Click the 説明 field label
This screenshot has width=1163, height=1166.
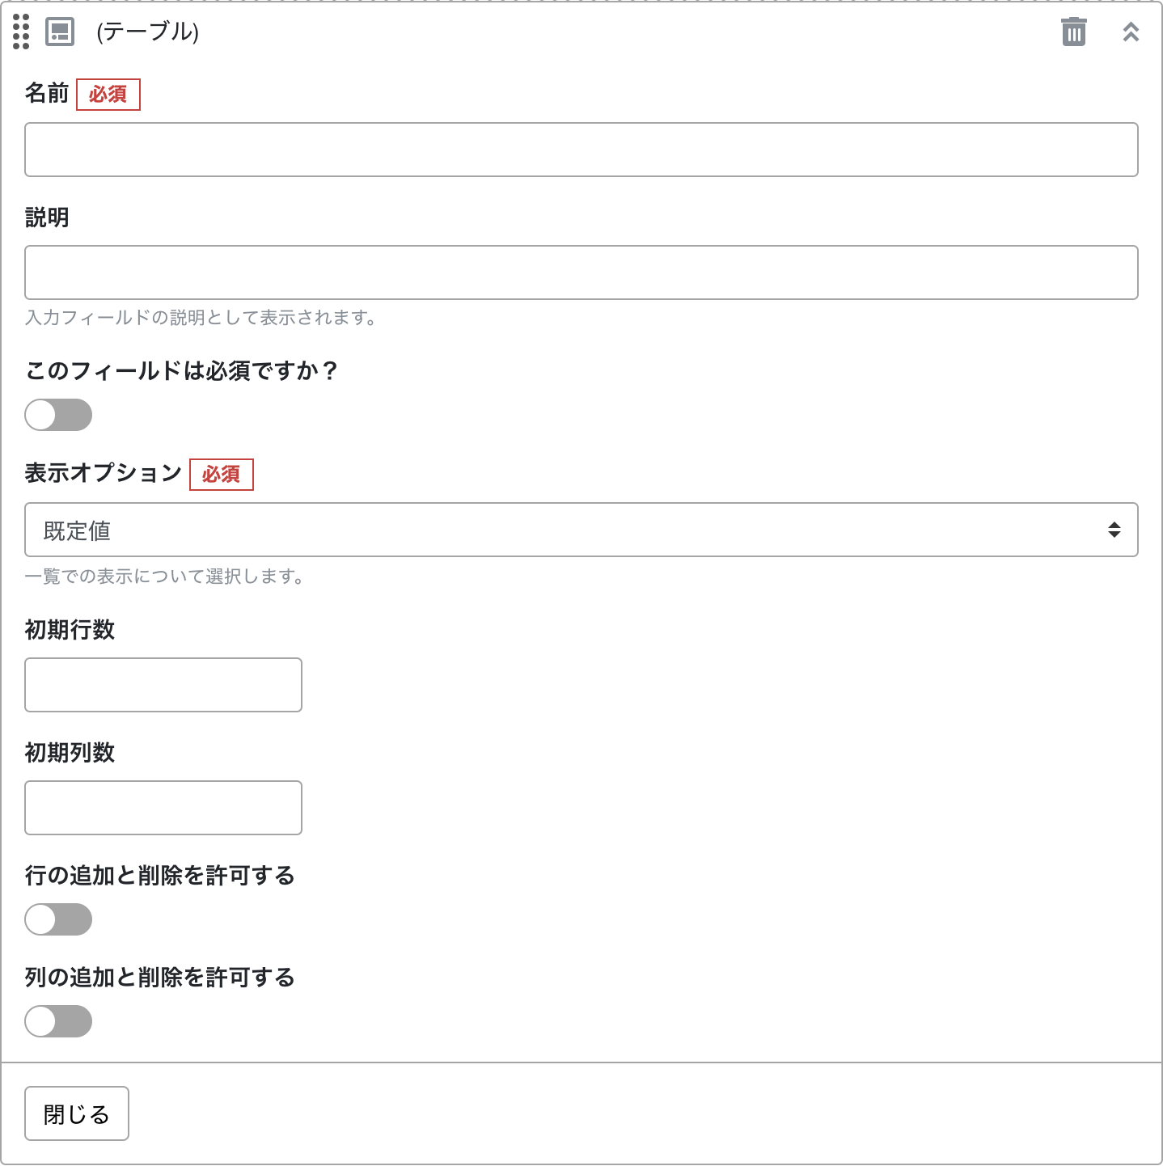tap(47, 218)
